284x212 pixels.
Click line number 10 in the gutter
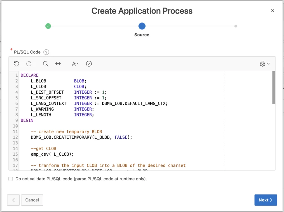15,126
